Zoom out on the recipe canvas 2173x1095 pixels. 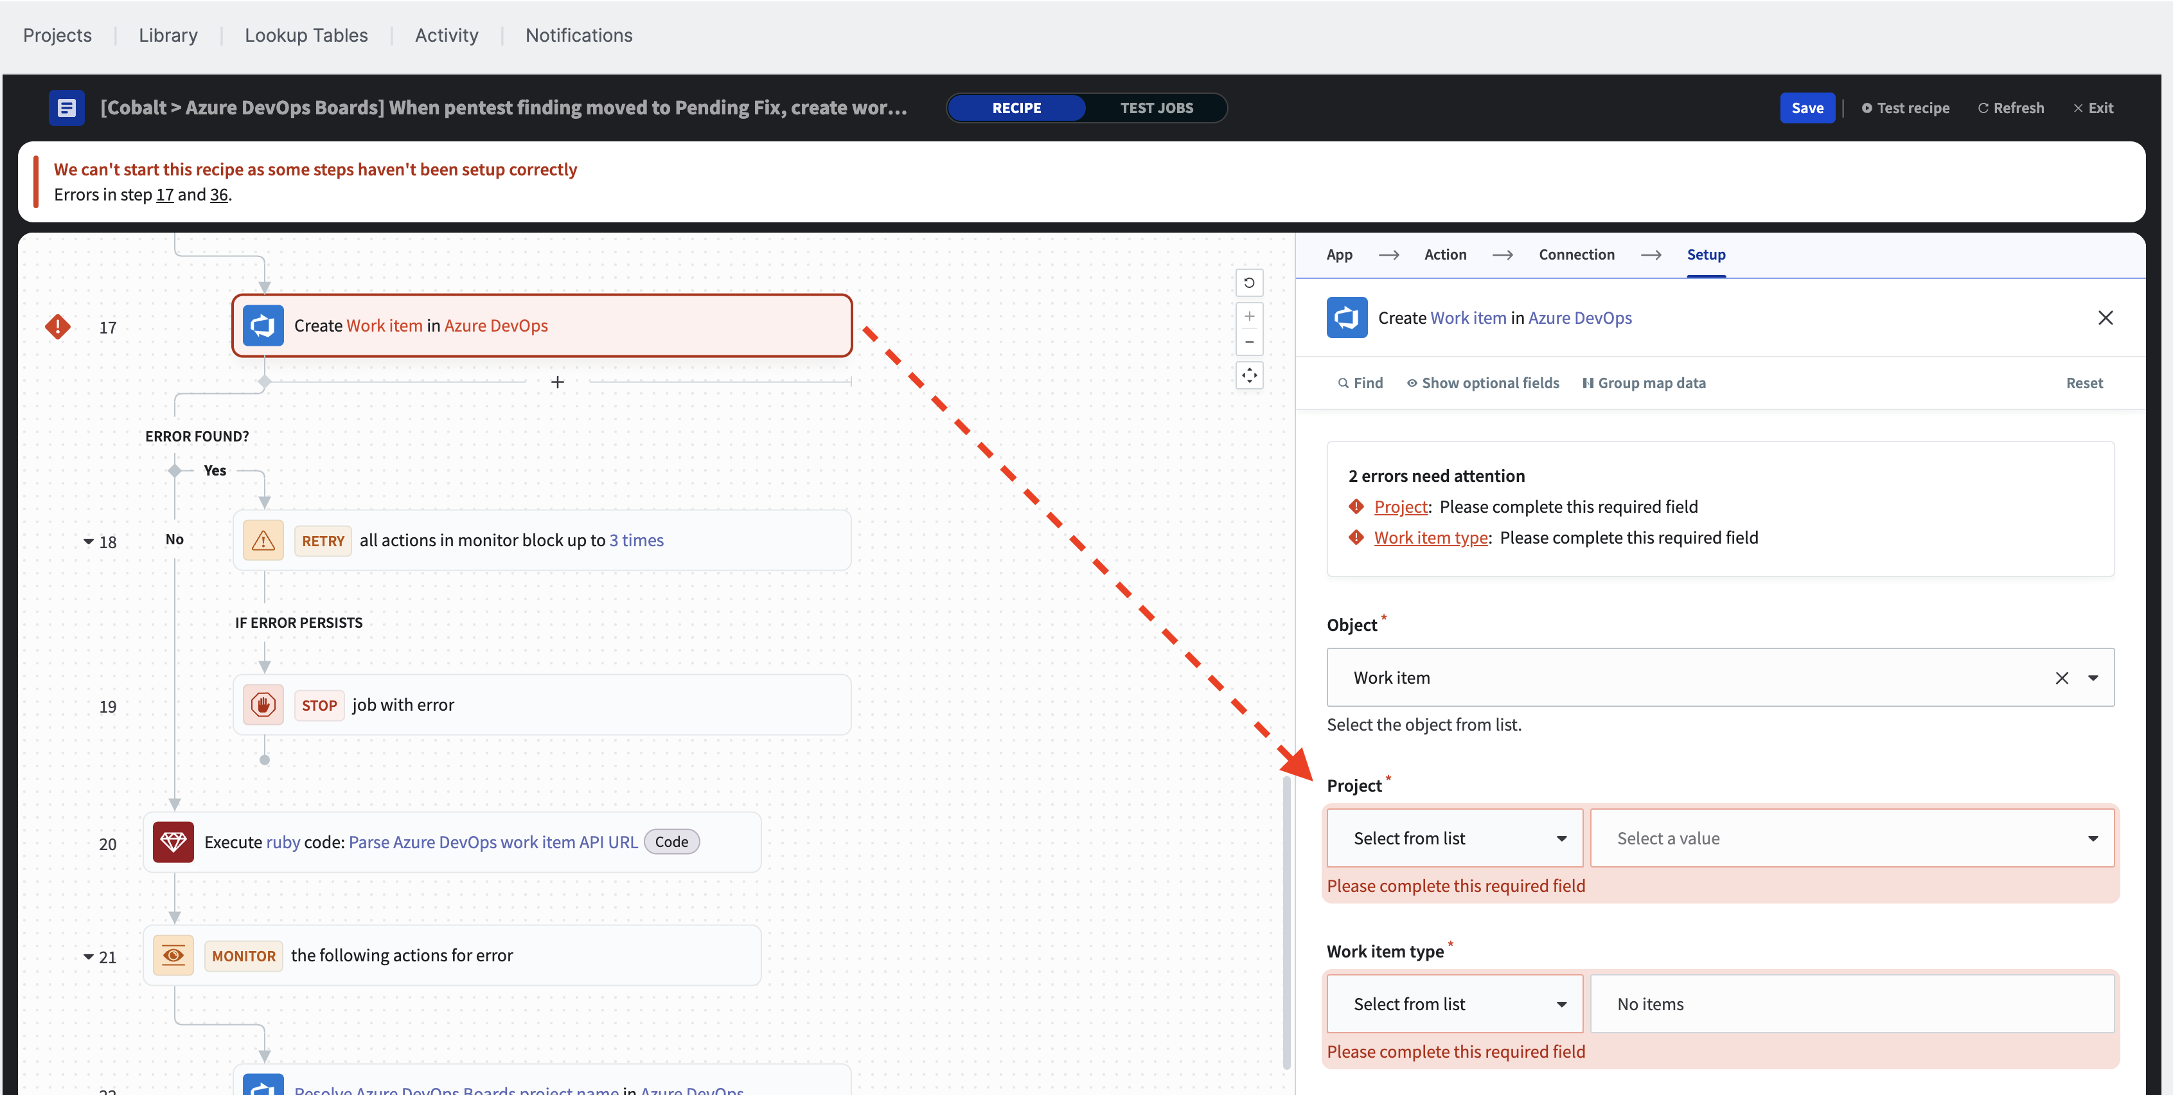pyautogui.click(x=1249, y=342)
